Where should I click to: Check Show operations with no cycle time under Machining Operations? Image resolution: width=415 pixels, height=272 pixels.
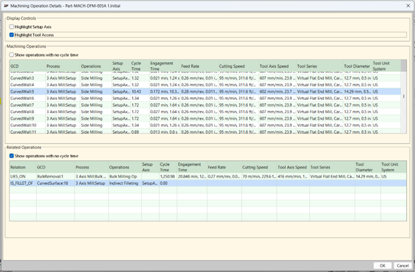coord(11,54)
